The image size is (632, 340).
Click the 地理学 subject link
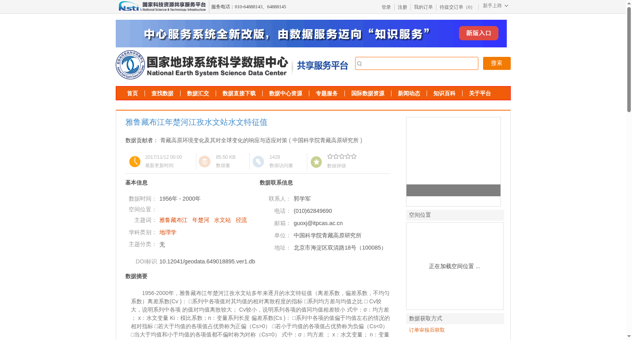click(x=168, y=233)
